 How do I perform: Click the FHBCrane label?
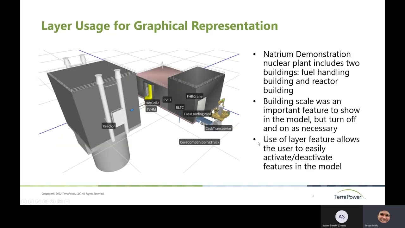[x=195, y=97]
